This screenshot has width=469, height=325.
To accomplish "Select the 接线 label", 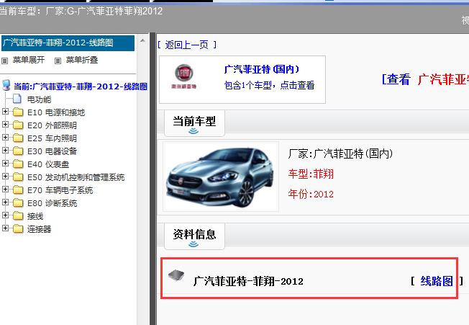I will (35, 216).
